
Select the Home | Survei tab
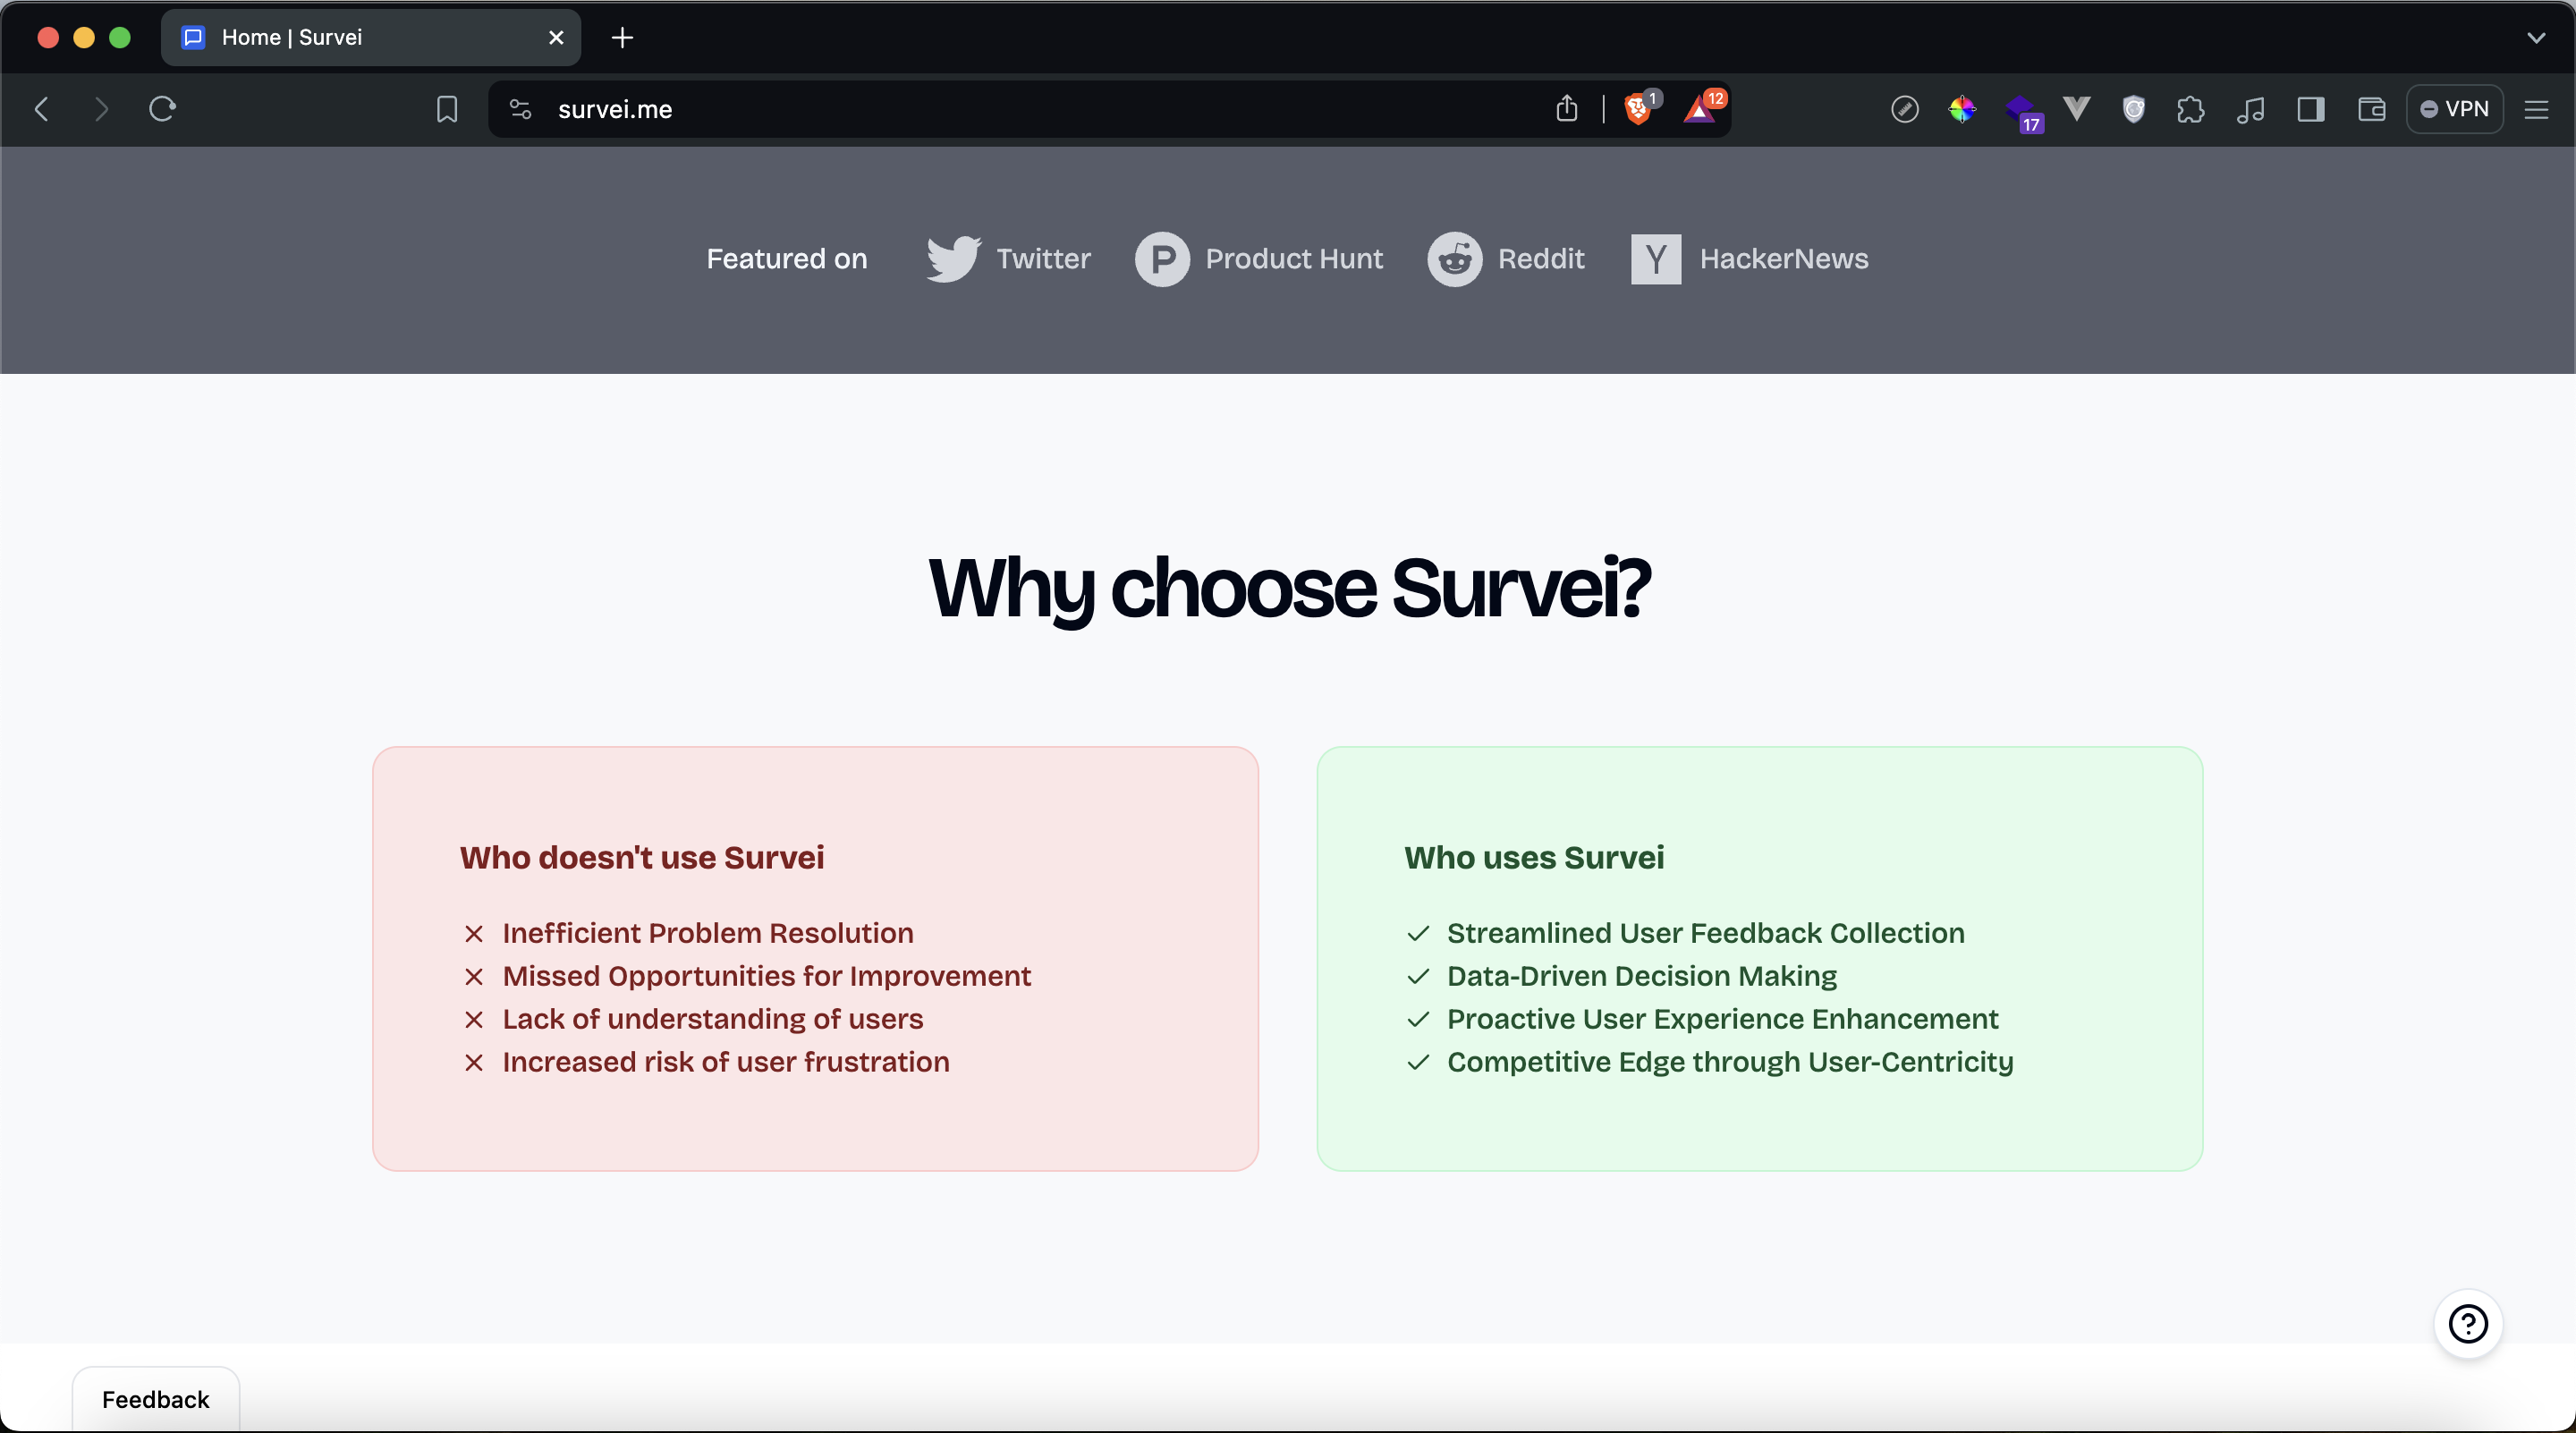click(x=370, y=38)
